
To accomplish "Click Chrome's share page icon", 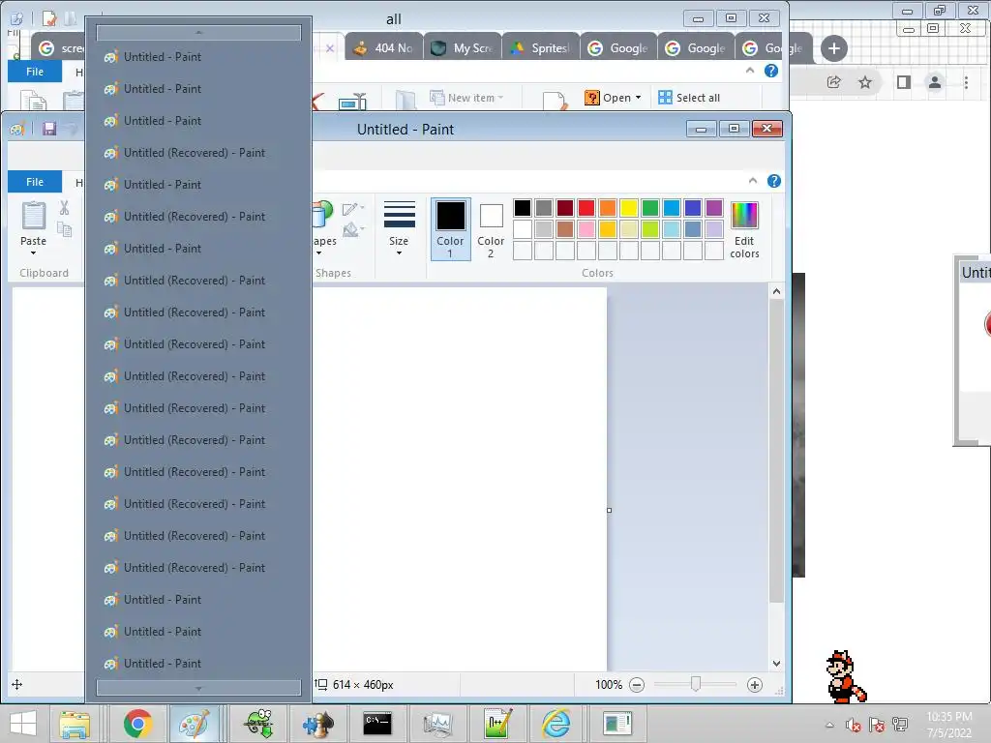I will (x=833, y=82).
